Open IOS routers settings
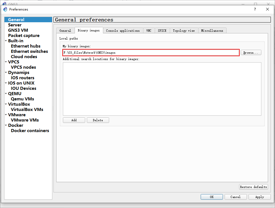The image size is (275, 208). 23,78
